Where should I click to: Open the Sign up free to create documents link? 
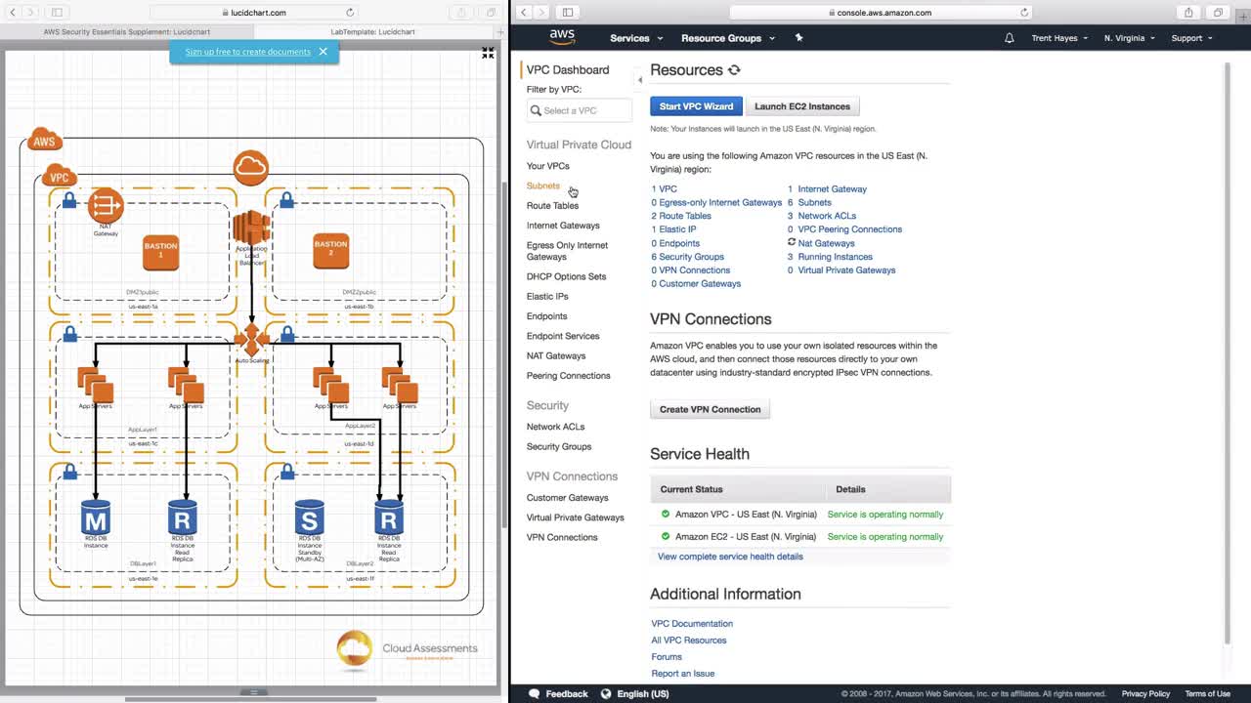pyautogui.click(x=248, y=52)
